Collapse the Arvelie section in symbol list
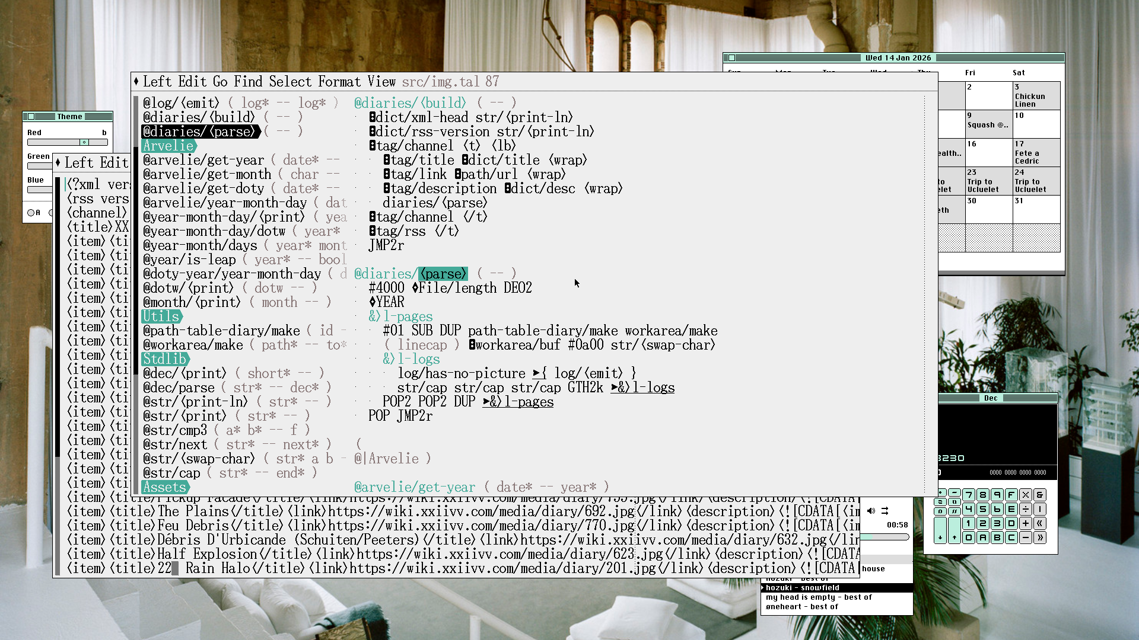This screenshot has width=1139, height=640. [x=168, y=146]
